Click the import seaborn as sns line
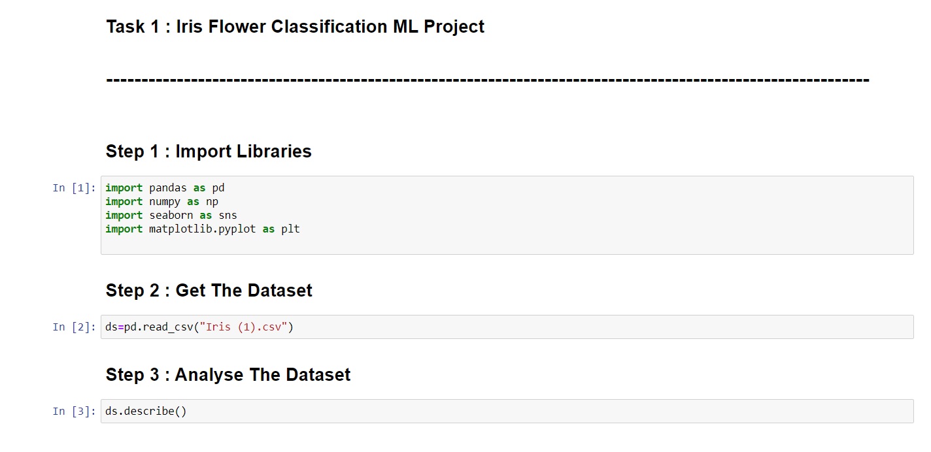The width and height of the screenshot is (931, 452). pos(171,216)
